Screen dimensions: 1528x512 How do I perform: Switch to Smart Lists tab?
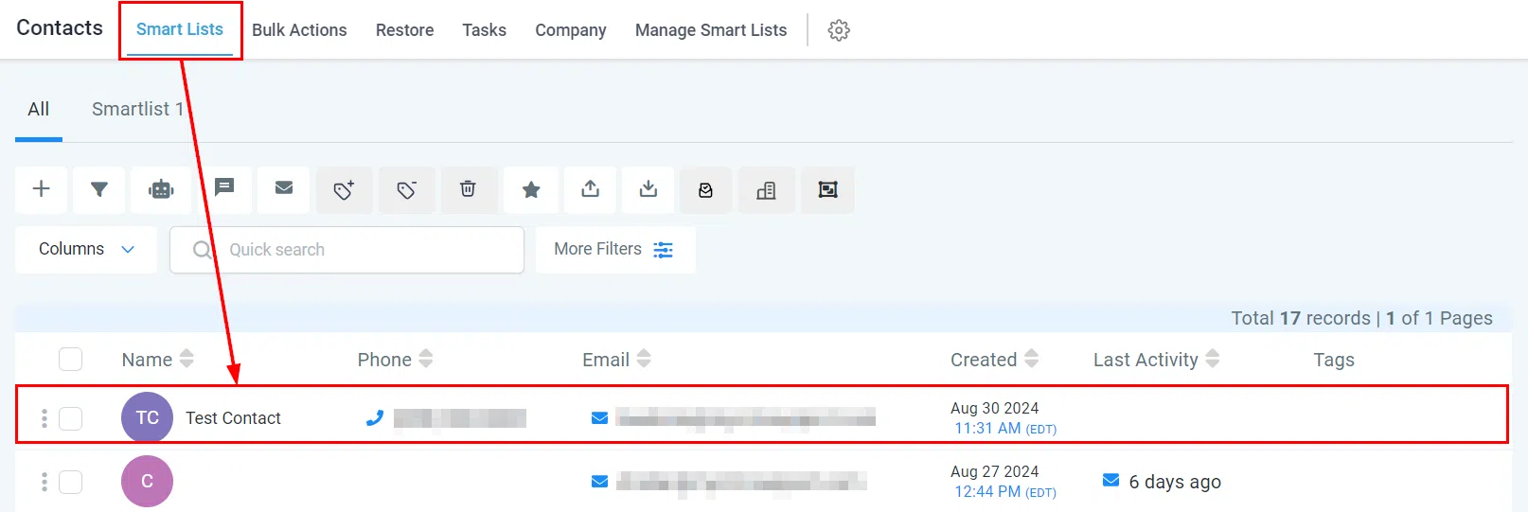tap(180, 29)
